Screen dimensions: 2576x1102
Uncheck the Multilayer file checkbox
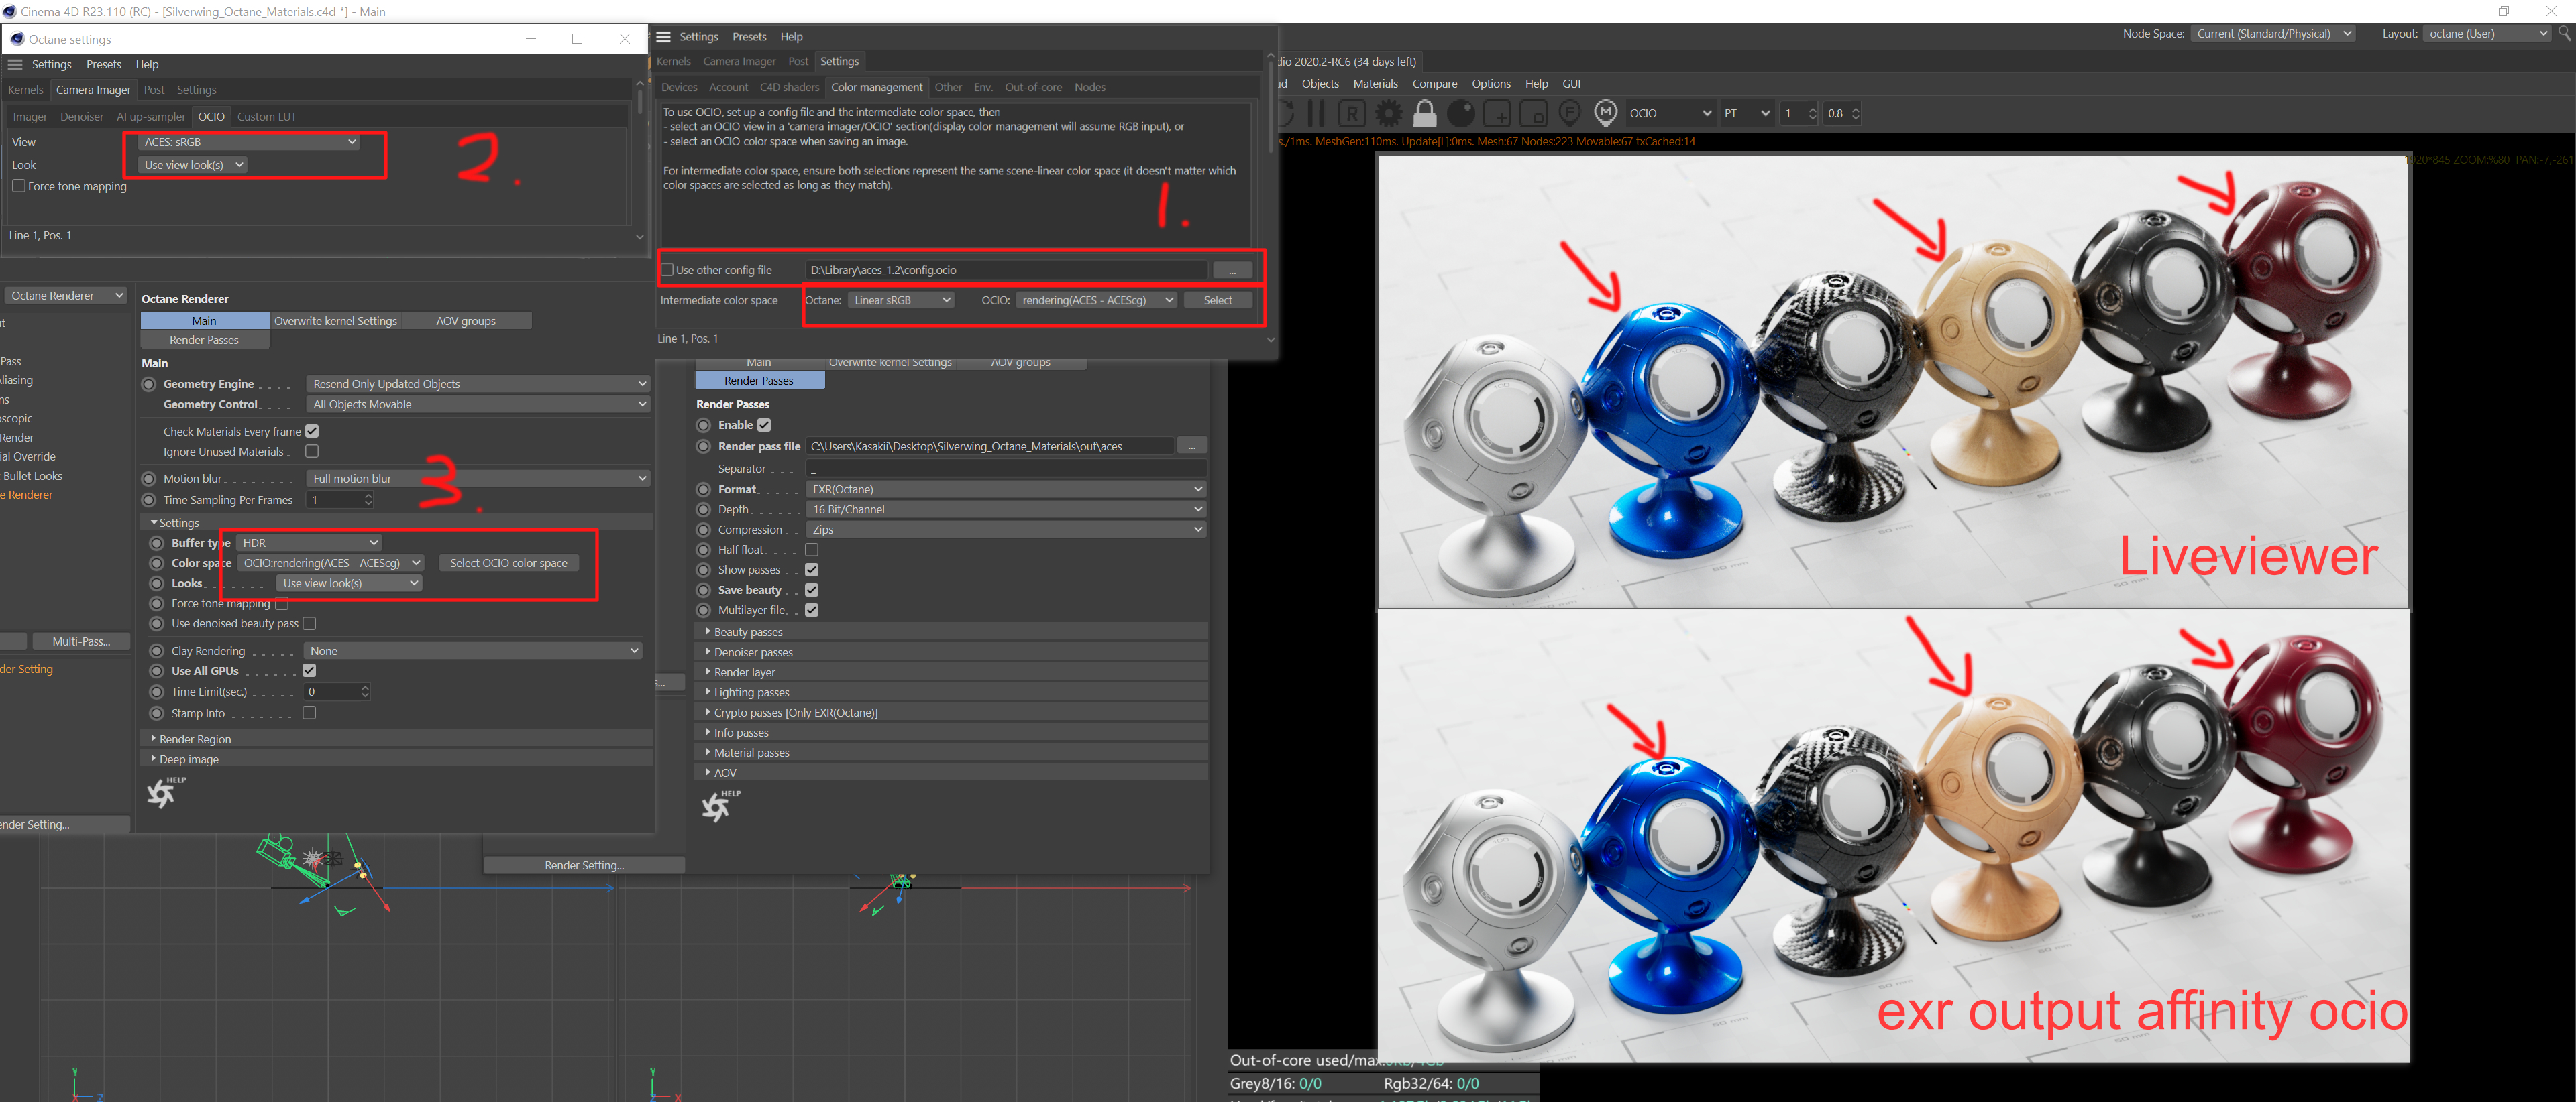click(812, 611)
